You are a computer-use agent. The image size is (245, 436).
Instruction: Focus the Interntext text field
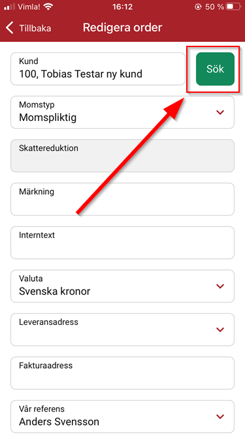click(x=123, y=243)
